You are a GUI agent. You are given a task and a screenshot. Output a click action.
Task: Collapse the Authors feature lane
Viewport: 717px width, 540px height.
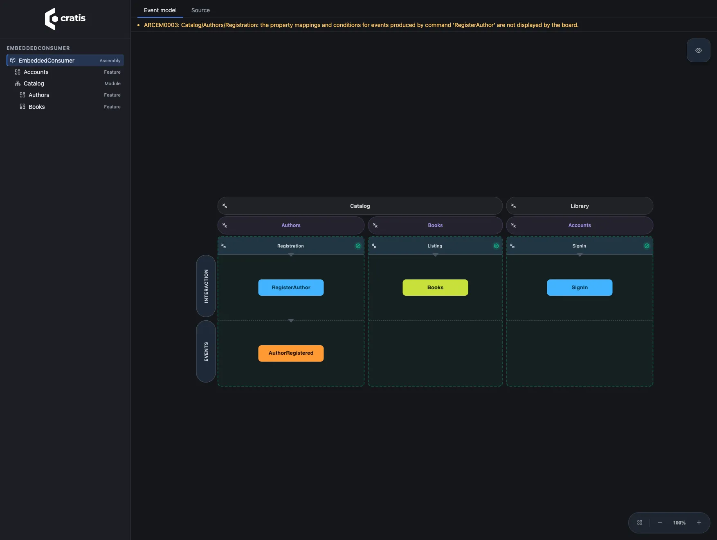click(x=225, y=225)
